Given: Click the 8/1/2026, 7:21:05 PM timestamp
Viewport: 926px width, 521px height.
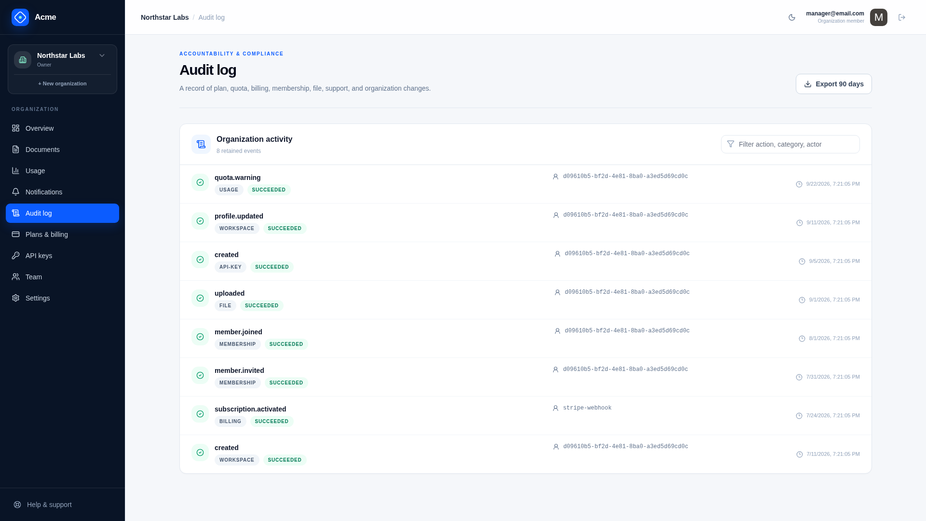Looking at the screenshot, I should click(x=834, y=338).
